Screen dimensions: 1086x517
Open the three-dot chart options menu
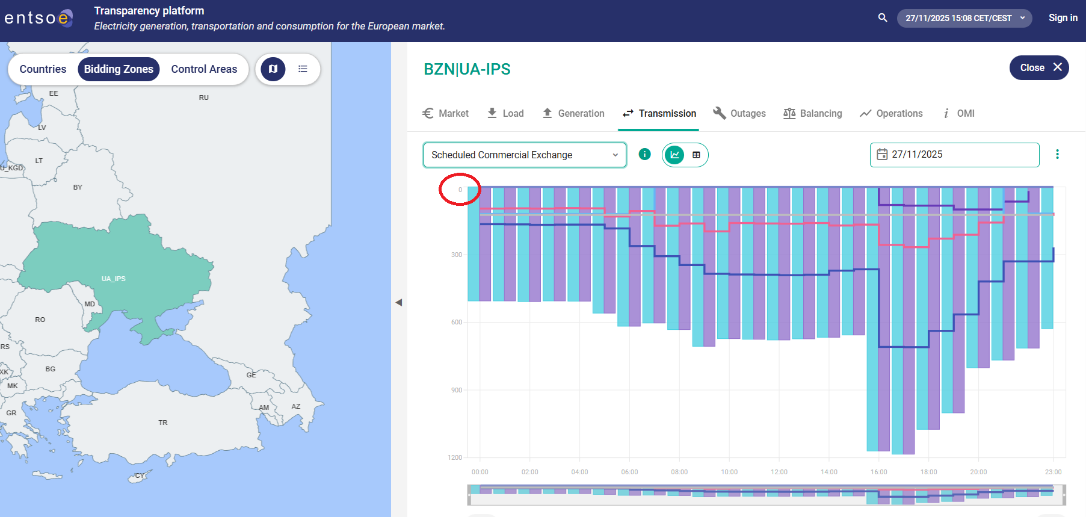tap(1057, 155)
